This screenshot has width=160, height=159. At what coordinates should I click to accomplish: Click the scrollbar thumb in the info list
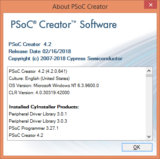[x=149, y=75]
